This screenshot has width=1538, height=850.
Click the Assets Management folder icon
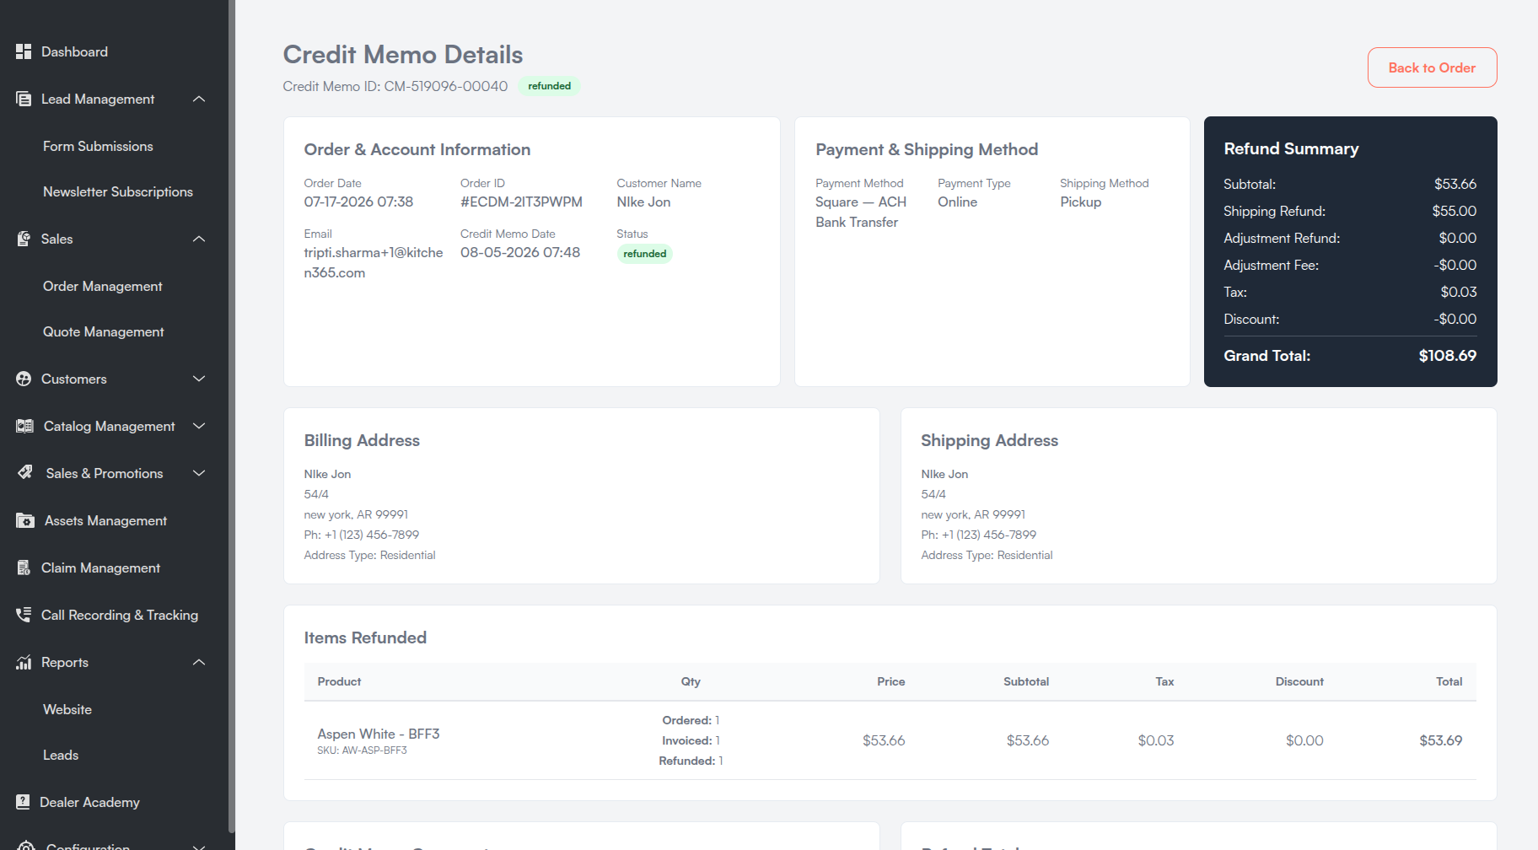coord(25,520)
